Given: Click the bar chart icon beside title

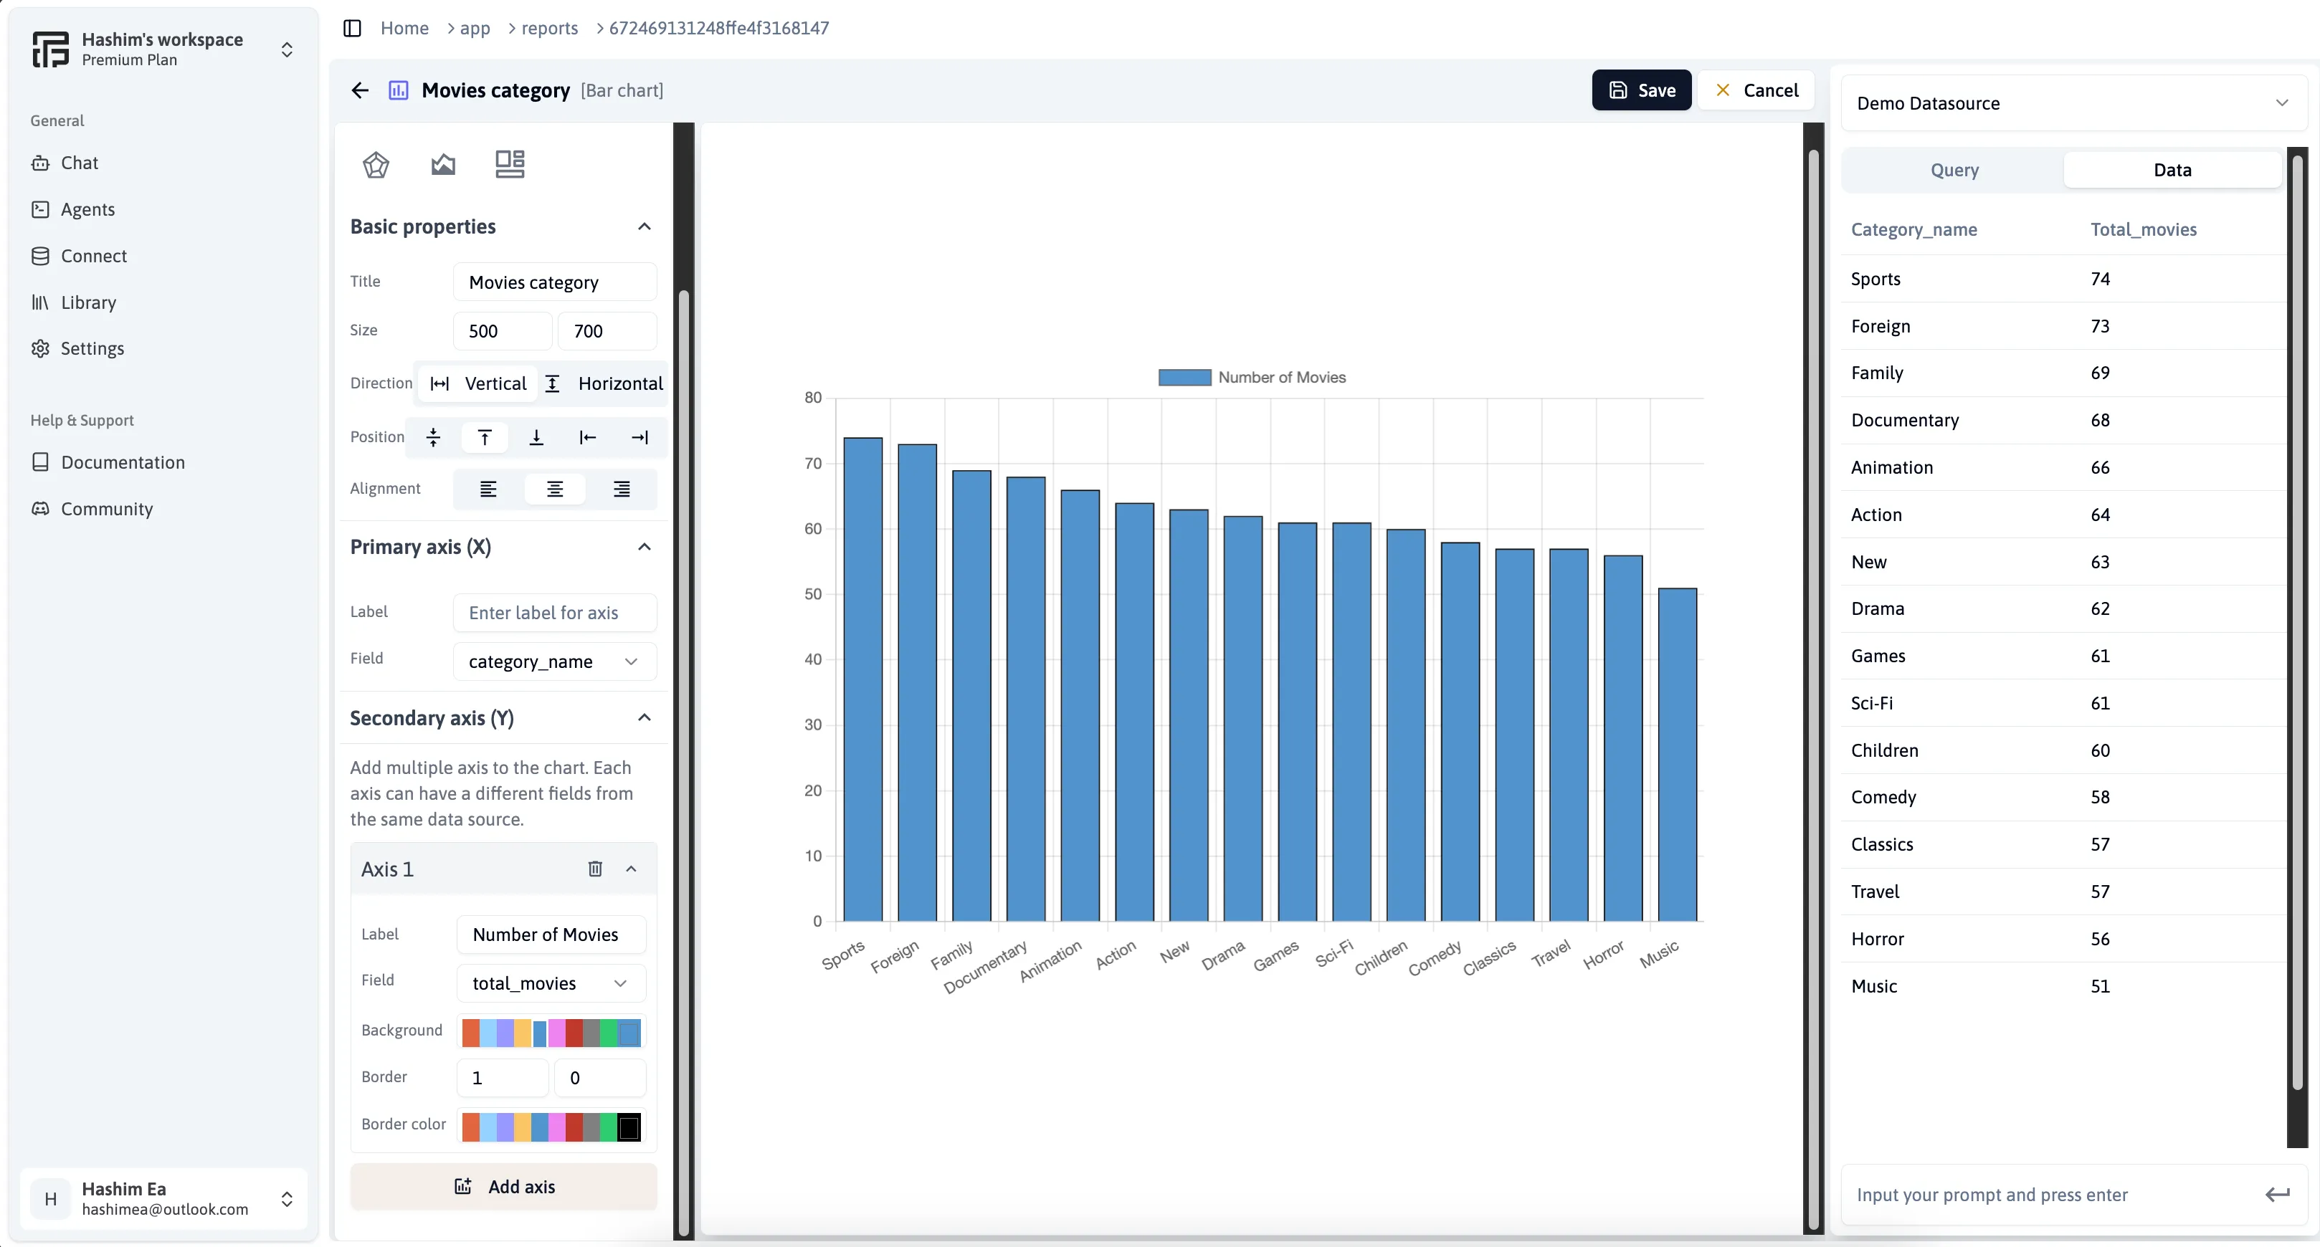Looking at the screenshot, I should [x=398, y=90].
